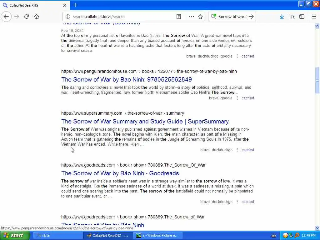Screen dimensions: 320x240
Task: Open the hamburger application menu
Action: point(314,17)
